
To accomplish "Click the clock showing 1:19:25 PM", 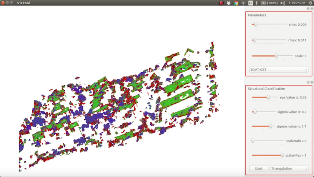I will [297, 3].
